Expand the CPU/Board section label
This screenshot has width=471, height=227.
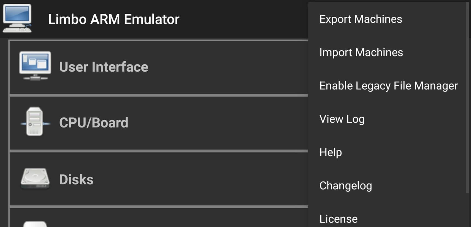click(x=94, y=123)
